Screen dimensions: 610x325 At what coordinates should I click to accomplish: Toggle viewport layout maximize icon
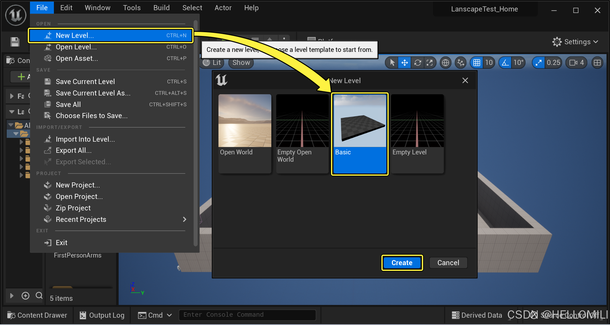597,63
